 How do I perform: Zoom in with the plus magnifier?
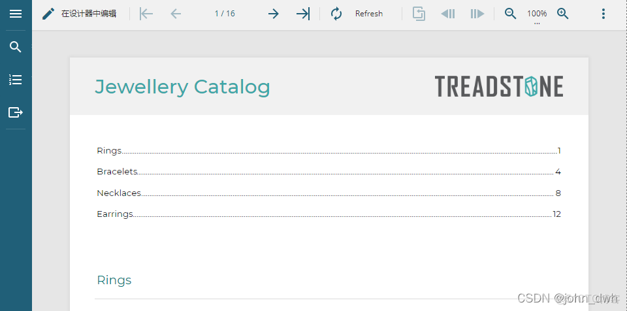(563, 14)
